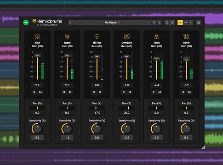This screenshot has width=223, height=165.
Task: Redo the last change
Action: (172, 22)
